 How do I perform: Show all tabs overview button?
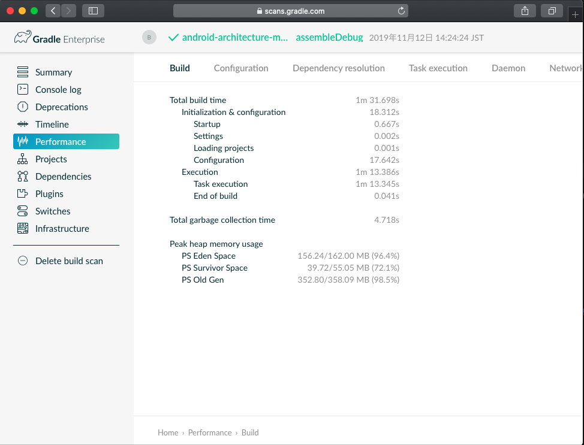coord(552,11)
